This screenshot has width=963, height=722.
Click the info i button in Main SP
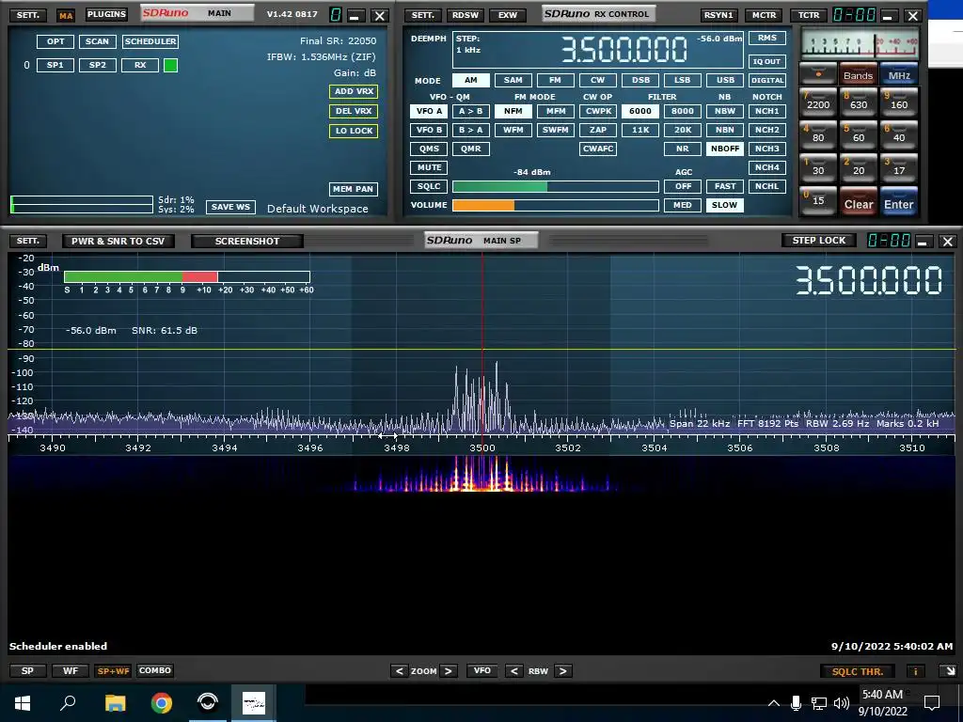click(915, 671)
